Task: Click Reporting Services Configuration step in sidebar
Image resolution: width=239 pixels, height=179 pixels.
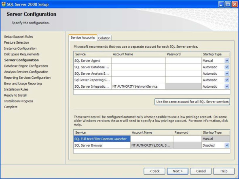Action: point(27,78)
